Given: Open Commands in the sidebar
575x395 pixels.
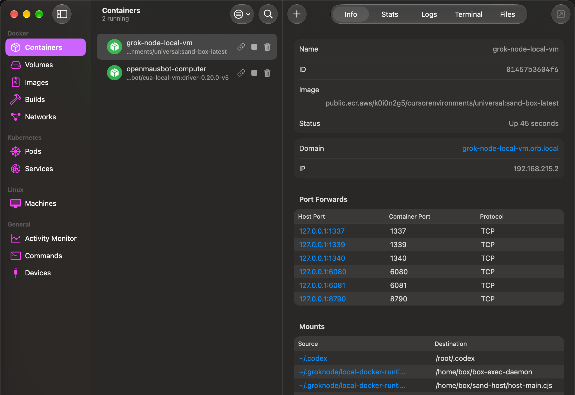Looking at the screenshot, I should [46, 256].
